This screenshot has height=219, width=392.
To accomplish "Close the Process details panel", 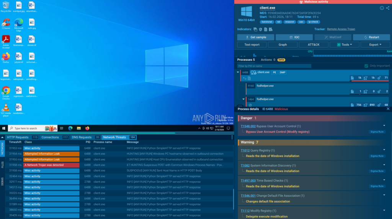I will [388, 109].
